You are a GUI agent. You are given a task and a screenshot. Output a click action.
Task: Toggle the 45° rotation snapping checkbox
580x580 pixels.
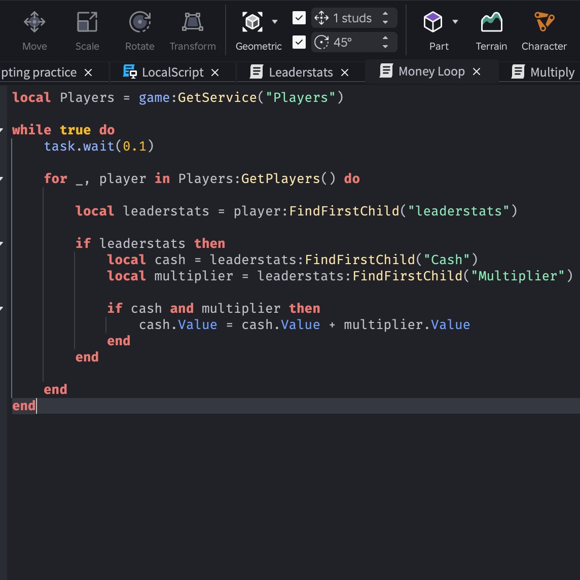coord(299,42)
